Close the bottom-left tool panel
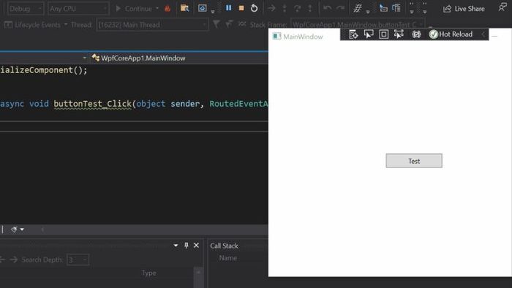Viewport: 512px width, 288px height. pyautogui.click(x=196, y=246)
